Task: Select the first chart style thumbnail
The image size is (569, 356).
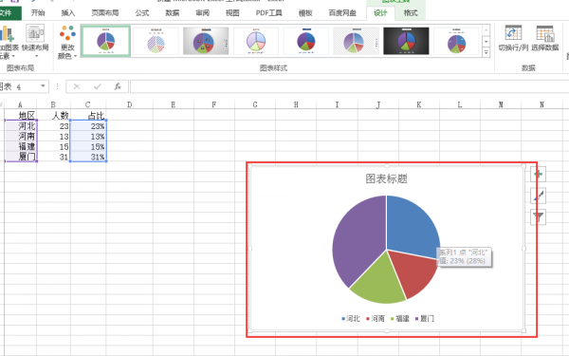Action: click(x=105, y=41)
